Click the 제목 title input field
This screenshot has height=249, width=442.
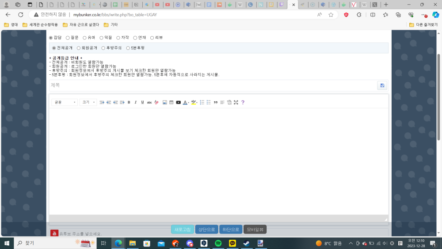[212, 85]
